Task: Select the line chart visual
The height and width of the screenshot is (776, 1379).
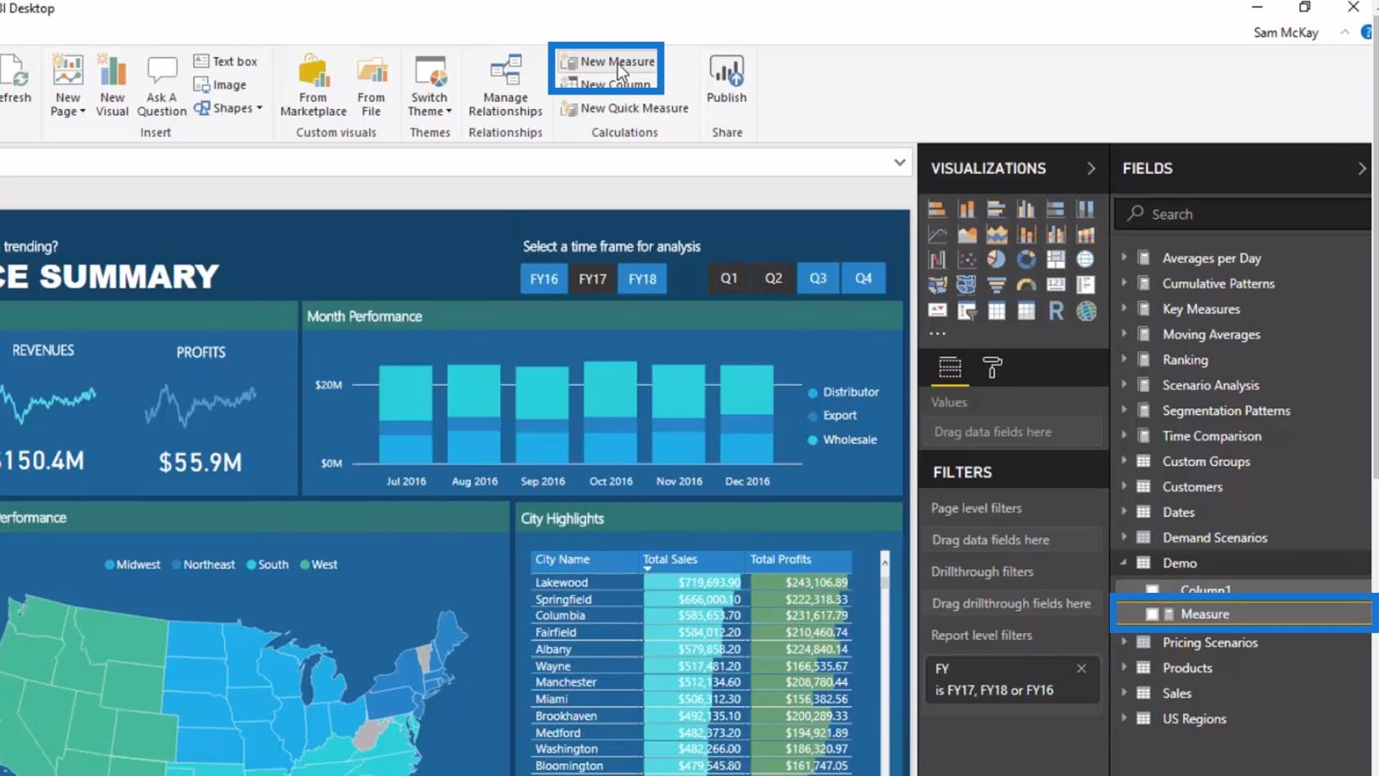Action: (937, 235)
